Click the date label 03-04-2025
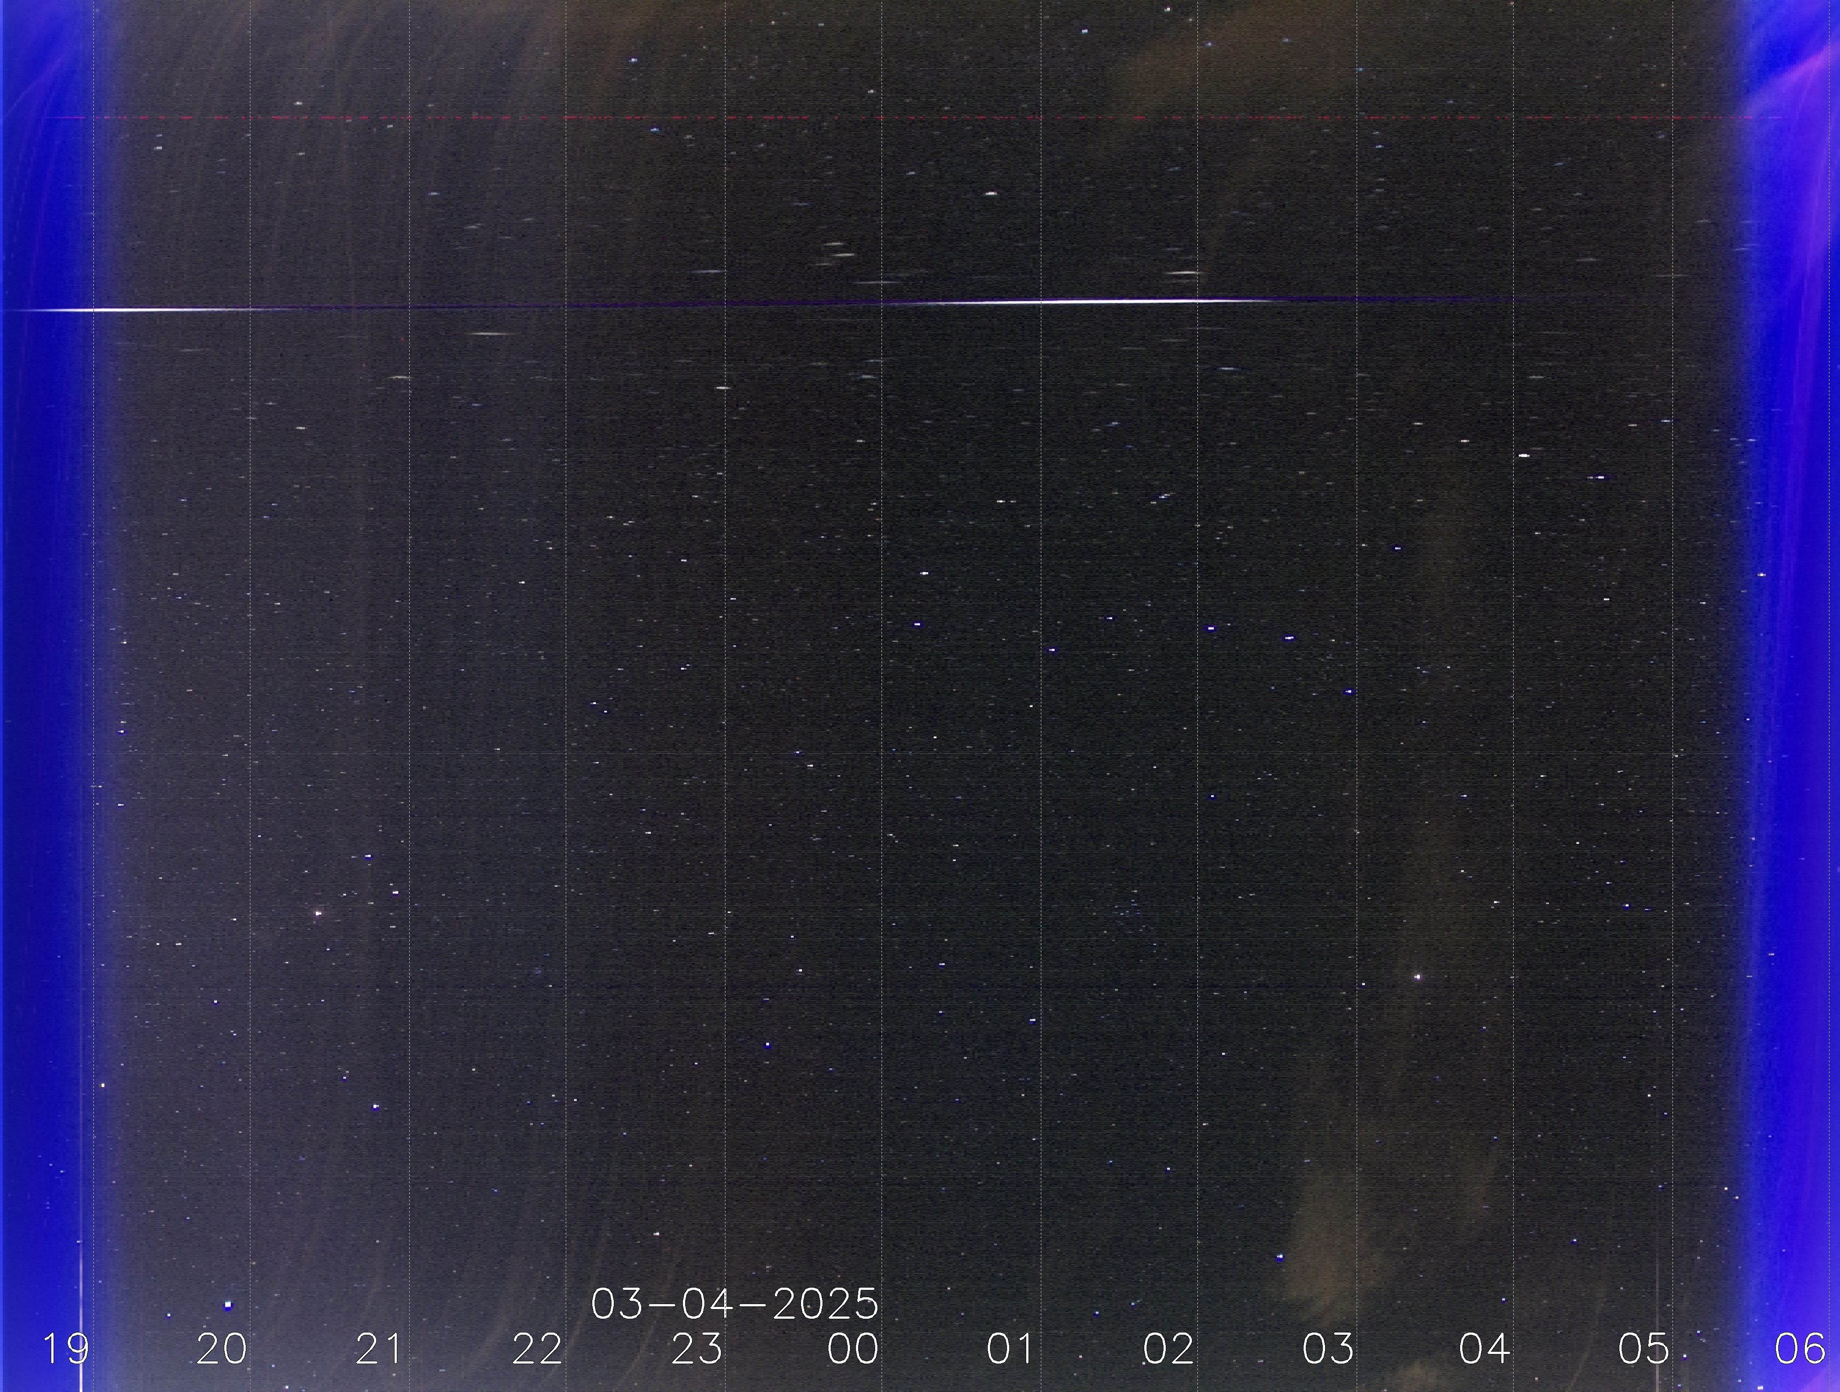The height and width of the screenshot is (1392, 1840). pyautogui.click(x=735, y=1304)
